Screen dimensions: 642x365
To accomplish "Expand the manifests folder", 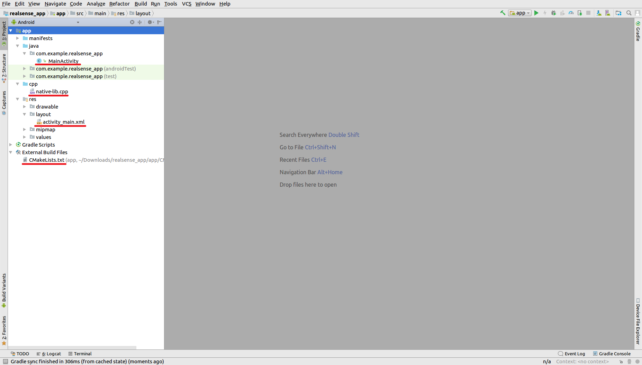I will 18,38.
